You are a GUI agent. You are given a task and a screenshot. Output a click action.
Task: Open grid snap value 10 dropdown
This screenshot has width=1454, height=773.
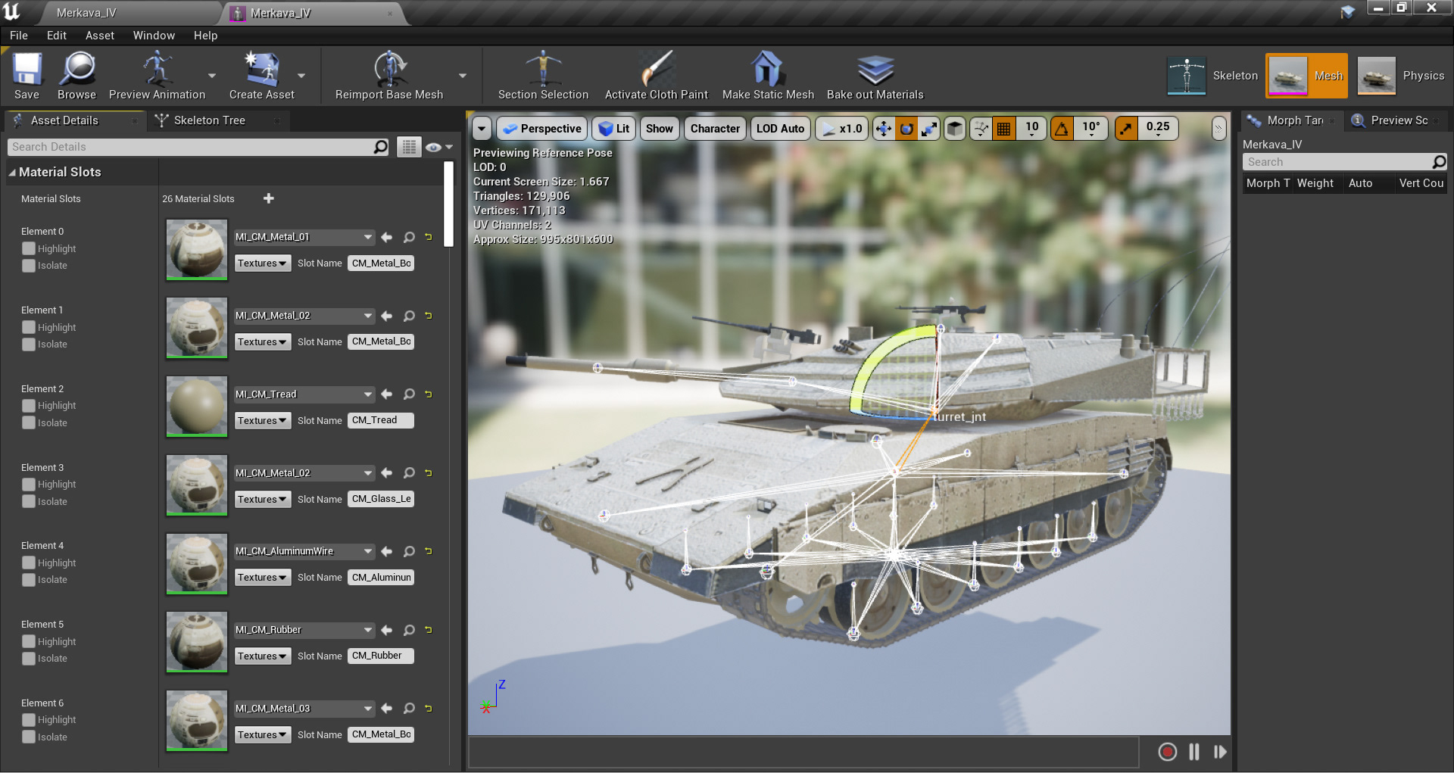(1031, 129)
